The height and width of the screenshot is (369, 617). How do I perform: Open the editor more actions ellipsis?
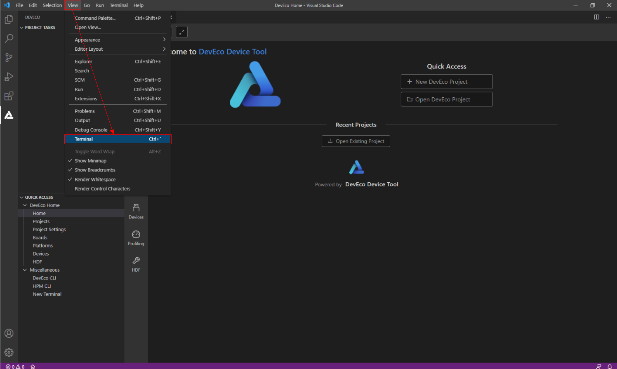click(608, 17)
